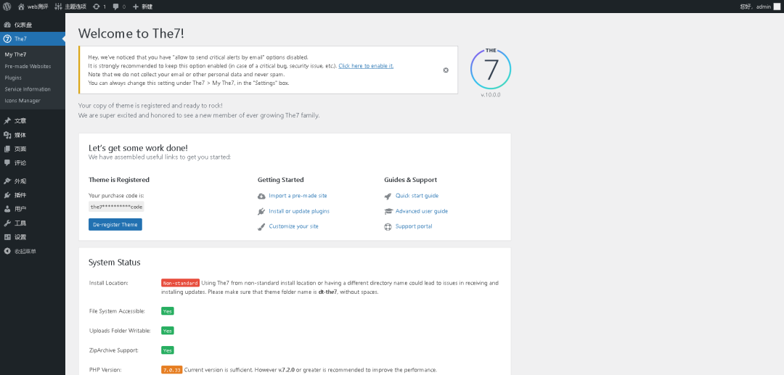Viewport: 784px width, 375px height.
Task: Click the plug icon beside install plugins
Action: coord(261,211)
